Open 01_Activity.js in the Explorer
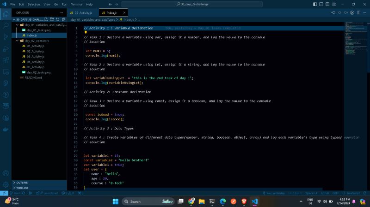 [36, 46]
